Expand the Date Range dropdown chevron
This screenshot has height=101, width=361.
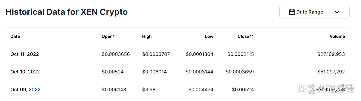coord(337,12)
